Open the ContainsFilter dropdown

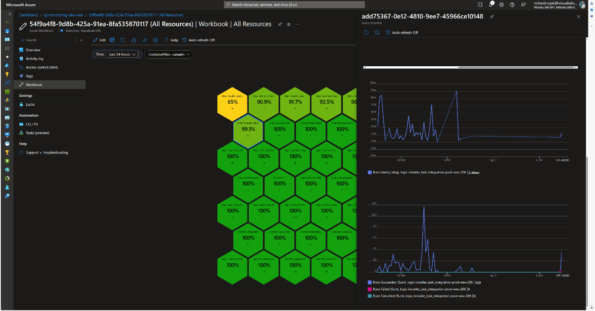(x=169, y=55)
